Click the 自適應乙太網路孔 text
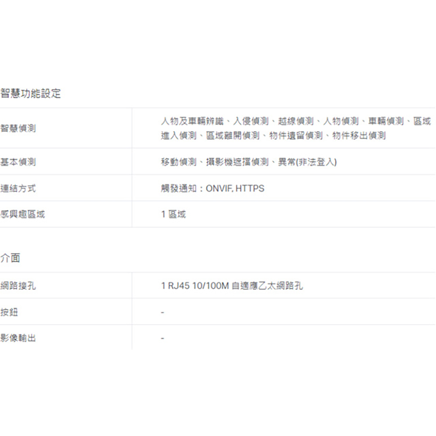 pos(267,286)
